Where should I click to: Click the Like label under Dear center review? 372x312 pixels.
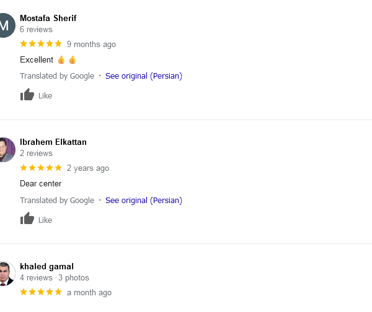[x=45, y=220]
